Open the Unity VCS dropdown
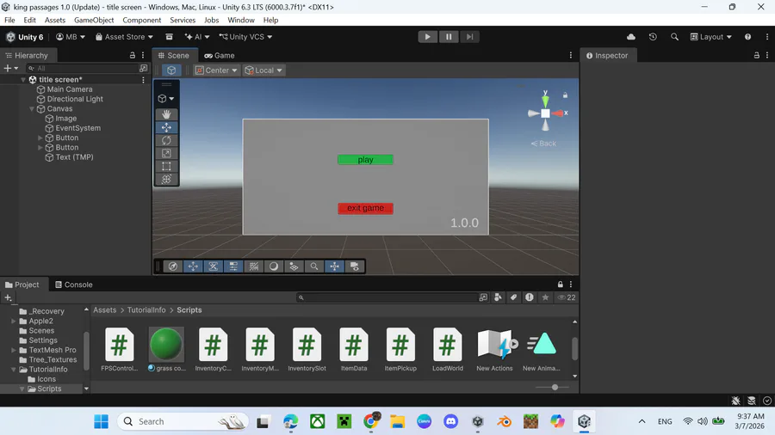775x435 pixels. (245, 36)
